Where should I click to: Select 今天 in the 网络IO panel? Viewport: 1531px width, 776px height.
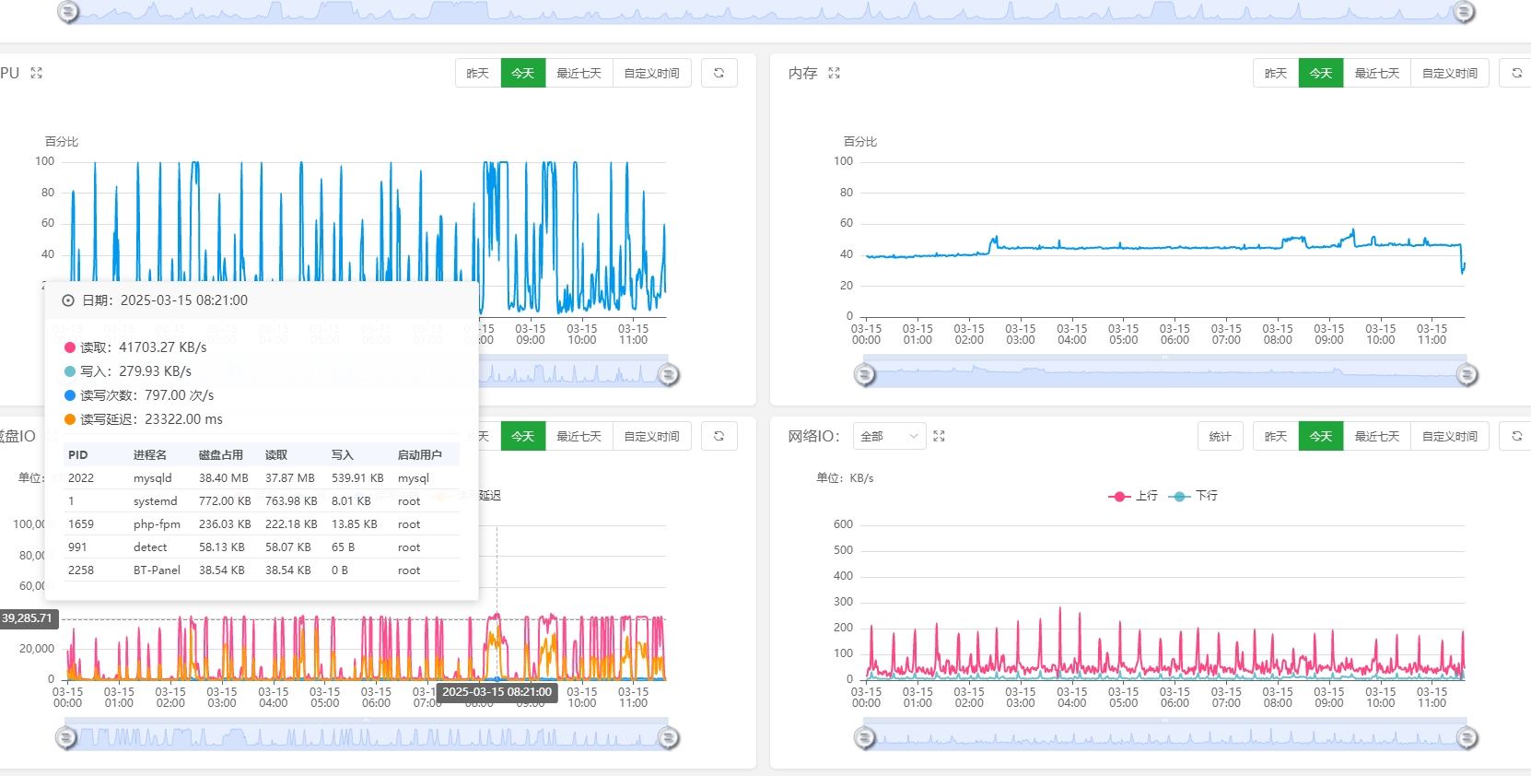point(1321,436)
